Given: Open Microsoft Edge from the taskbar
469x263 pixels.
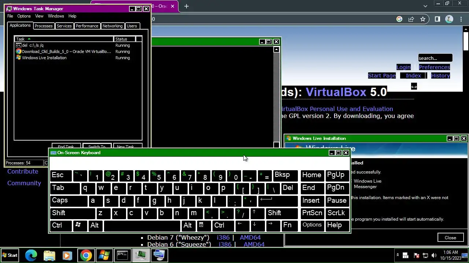Looking at the screenshot, I should point(31,255).
